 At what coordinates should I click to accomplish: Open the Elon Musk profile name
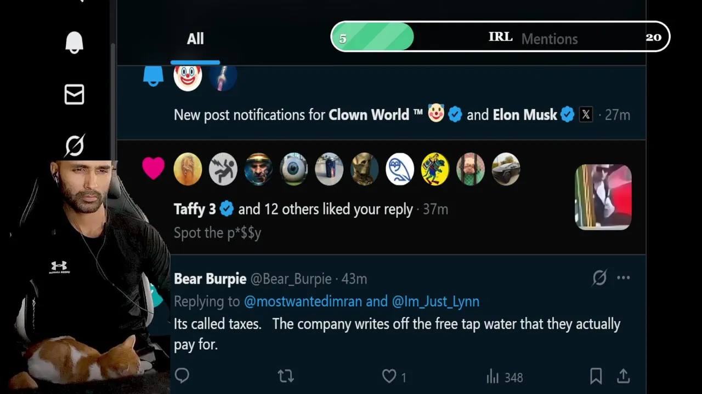coord(525,115)
